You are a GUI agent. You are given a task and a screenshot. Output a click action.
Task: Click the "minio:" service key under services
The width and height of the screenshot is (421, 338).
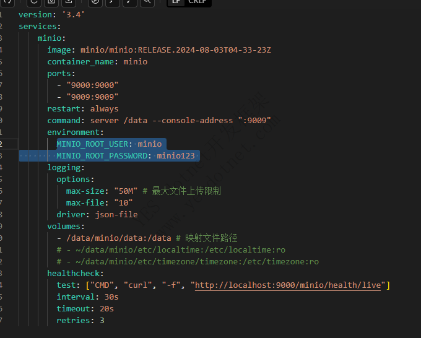[51, 38]
